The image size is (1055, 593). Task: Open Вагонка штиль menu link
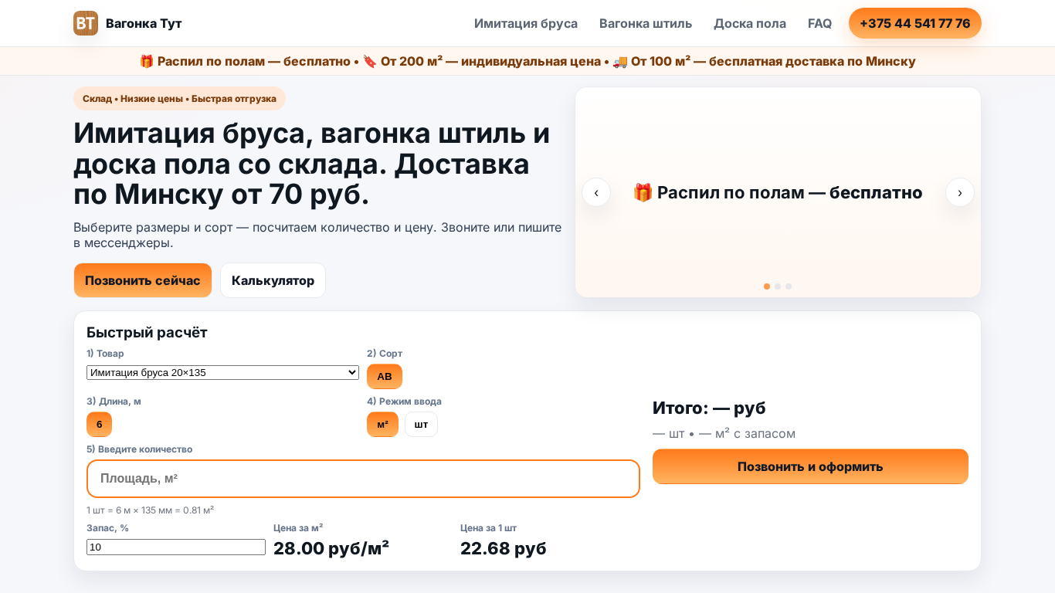(x=646, y=23)
